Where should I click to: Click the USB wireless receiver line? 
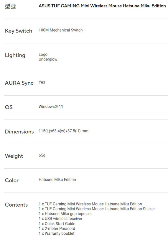60,219
